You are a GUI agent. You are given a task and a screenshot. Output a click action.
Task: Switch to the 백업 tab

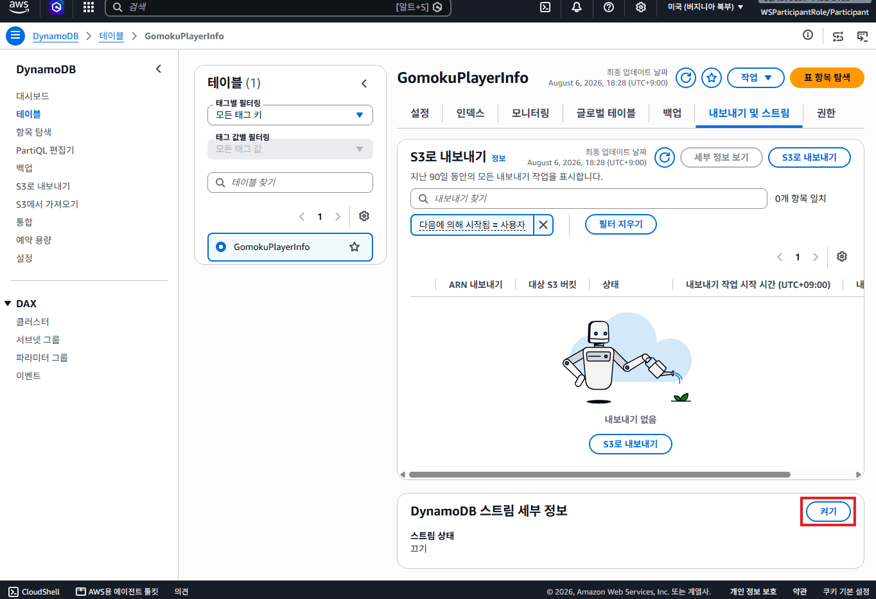pos(672,113)
